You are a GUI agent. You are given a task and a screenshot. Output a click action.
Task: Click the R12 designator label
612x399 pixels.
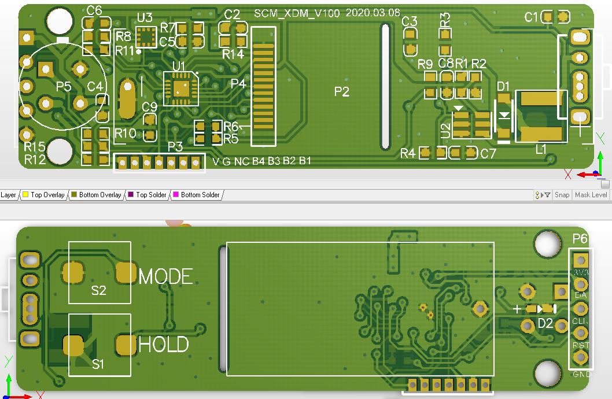coord(35,159)
